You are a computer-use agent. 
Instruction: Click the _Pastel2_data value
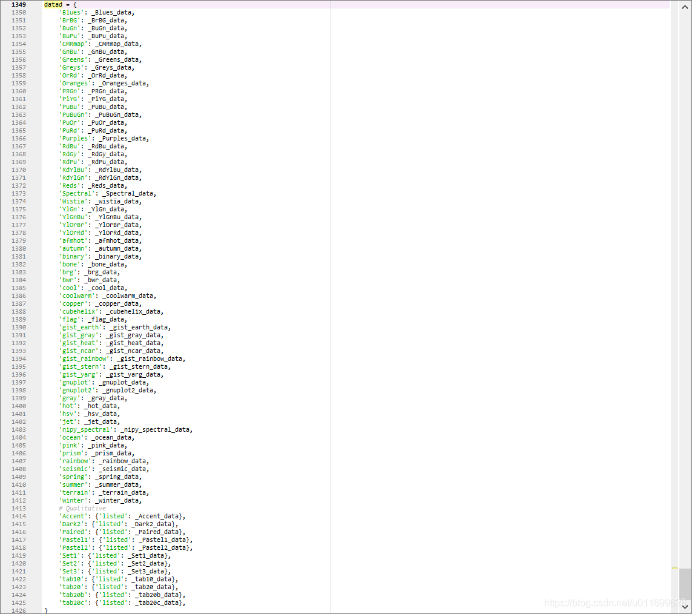163,547
